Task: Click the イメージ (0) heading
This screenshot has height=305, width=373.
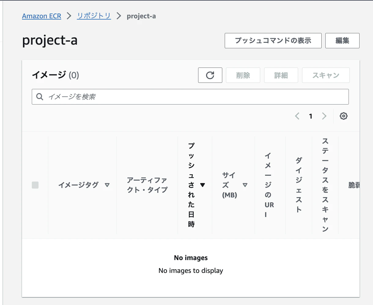Action: 55,75
